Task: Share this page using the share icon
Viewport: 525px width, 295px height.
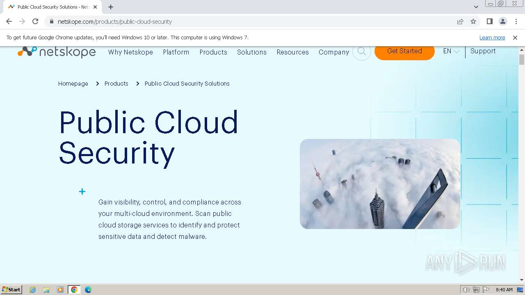Action: coord(460,21)
